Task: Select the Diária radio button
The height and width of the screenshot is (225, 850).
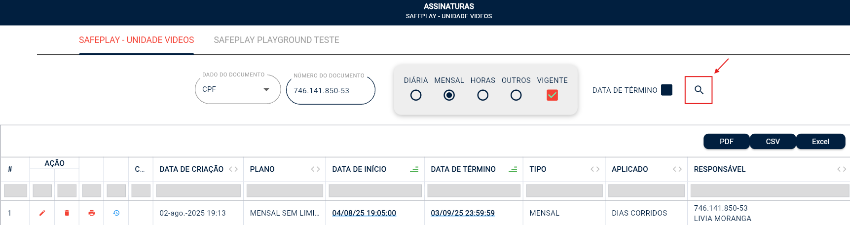Action: click(x=416, y=95)
